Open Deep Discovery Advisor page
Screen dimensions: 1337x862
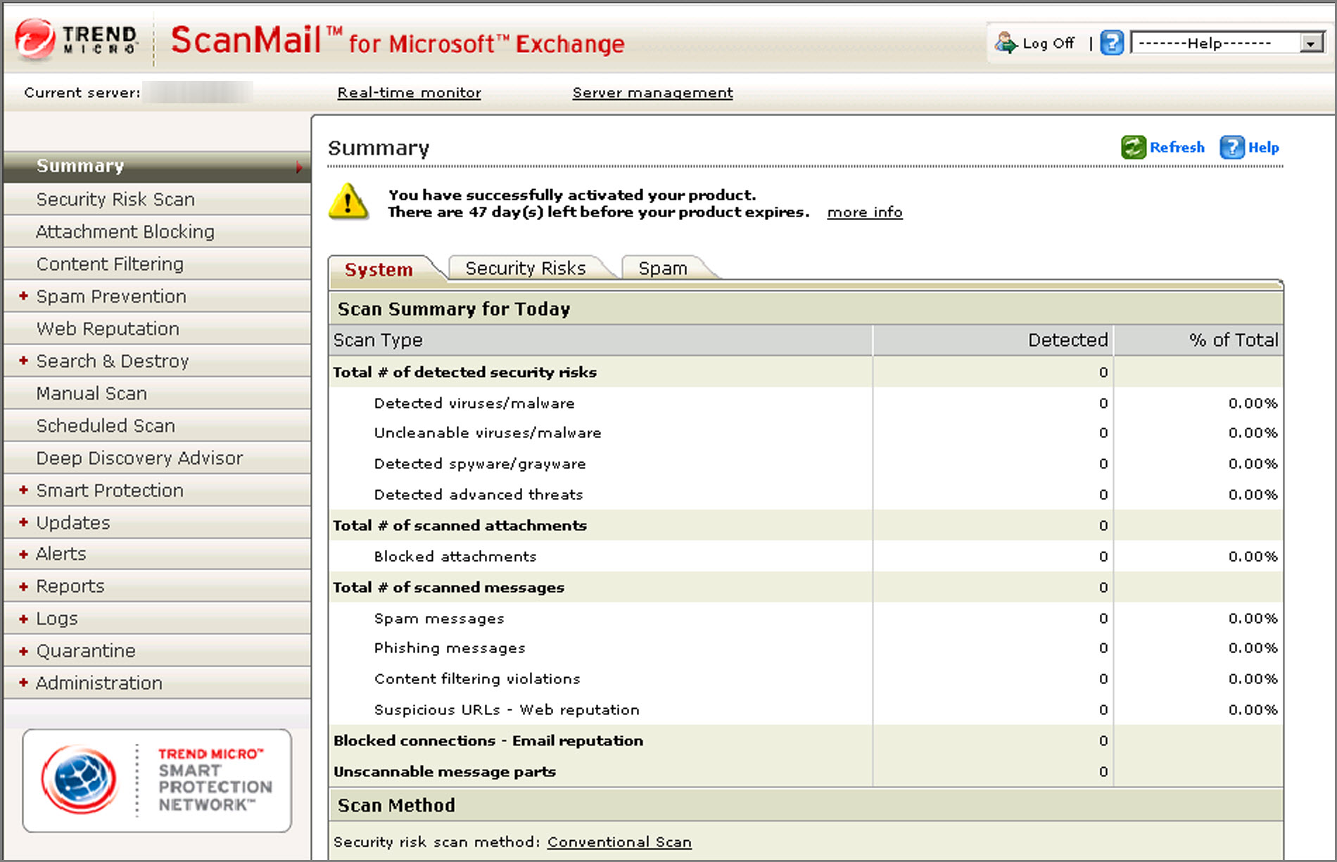pyautogui.click(x=139, y=458)
